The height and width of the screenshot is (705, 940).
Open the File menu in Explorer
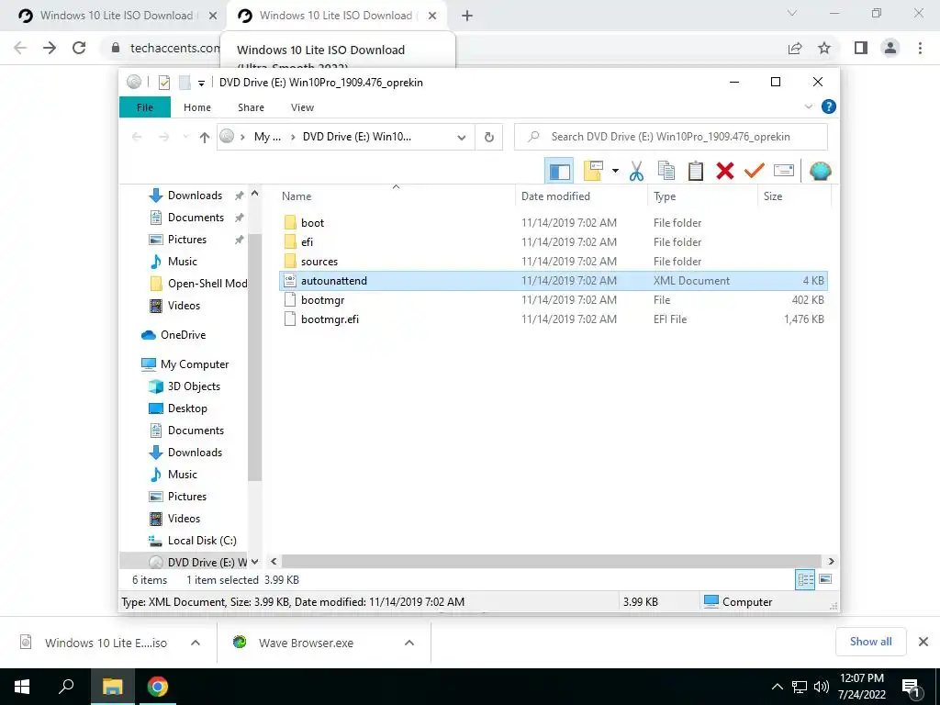point(145,107)
